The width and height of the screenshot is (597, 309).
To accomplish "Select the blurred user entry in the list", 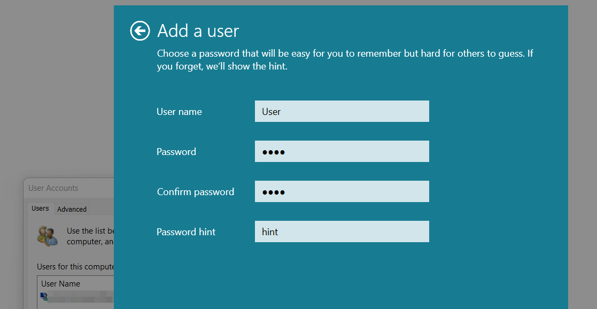I will 77,297.
